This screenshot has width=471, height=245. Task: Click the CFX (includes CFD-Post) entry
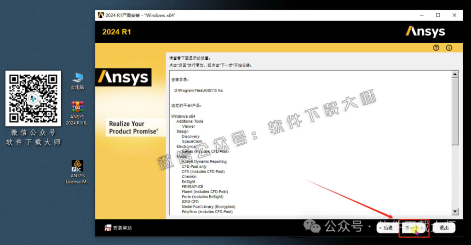click(x=203, y=172)
